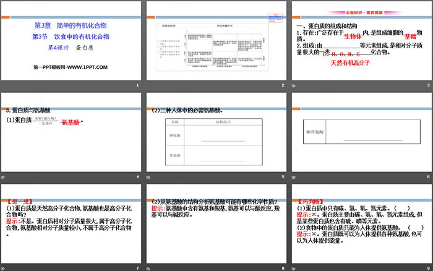Click the 【想一想】 heading on slide 7
433x271 pixels.
(20, 201)
